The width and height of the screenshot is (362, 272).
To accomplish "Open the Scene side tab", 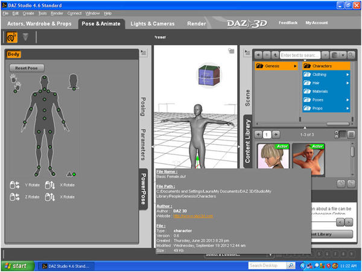I will click(x=247, y=98).
